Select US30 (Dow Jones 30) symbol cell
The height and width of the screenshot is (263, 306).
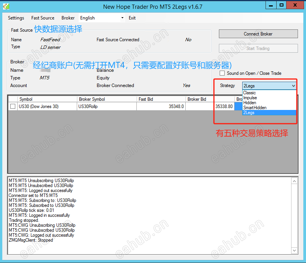(47, 106)
